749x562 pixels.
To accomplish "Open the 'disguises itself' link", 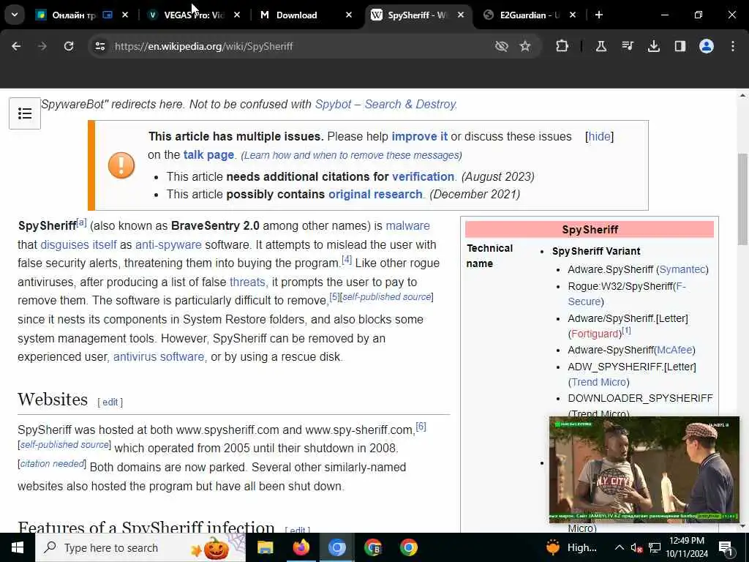I will tap(78, 244).
